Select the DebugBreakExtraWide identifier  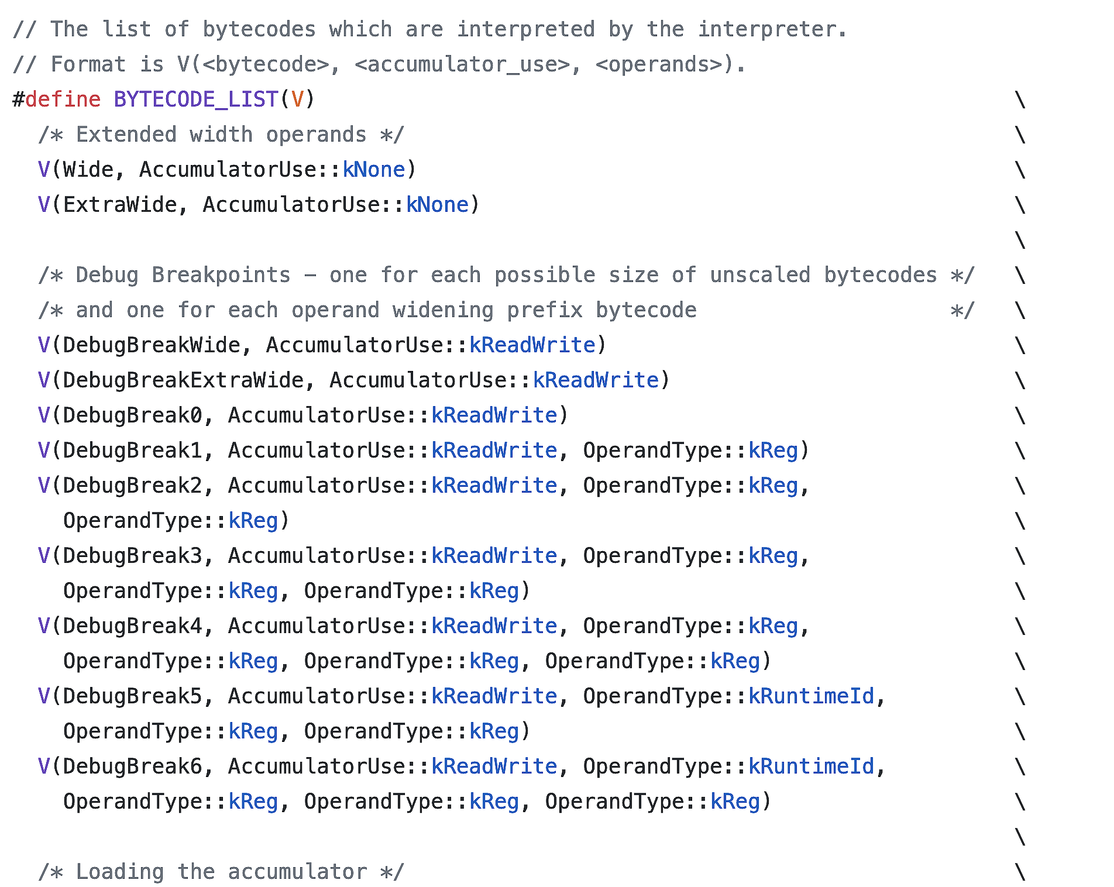pos(183,380)
